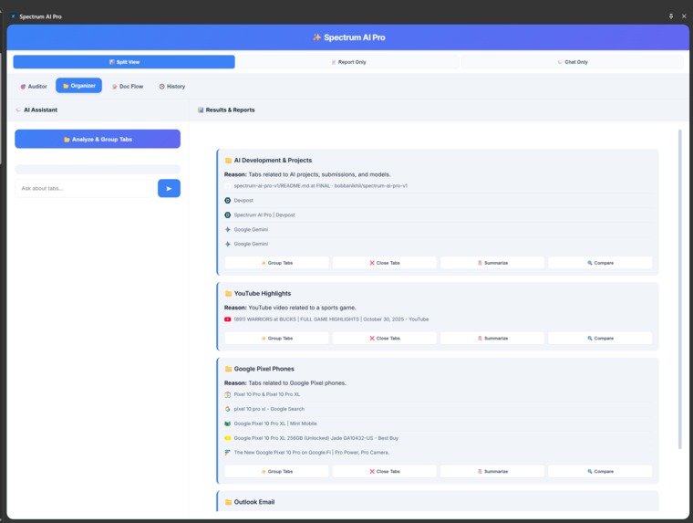Open the Auditor tab

tap(34, 87)
